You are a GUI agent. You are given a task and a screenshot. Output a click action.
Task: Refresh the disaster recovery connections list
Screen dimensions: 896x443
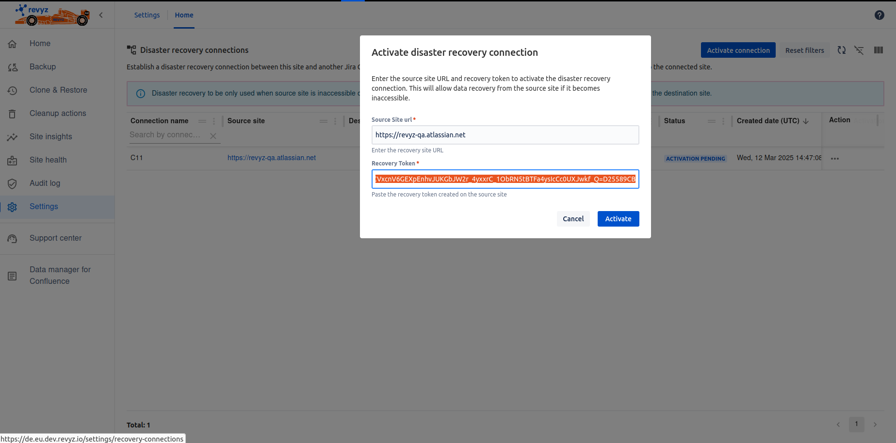point(841,50)
